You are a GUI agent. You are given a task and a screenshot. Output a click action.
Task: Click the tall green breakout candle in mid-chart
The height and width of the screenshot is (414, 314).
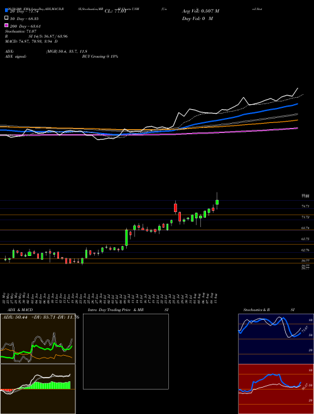[x=127, y=238]
